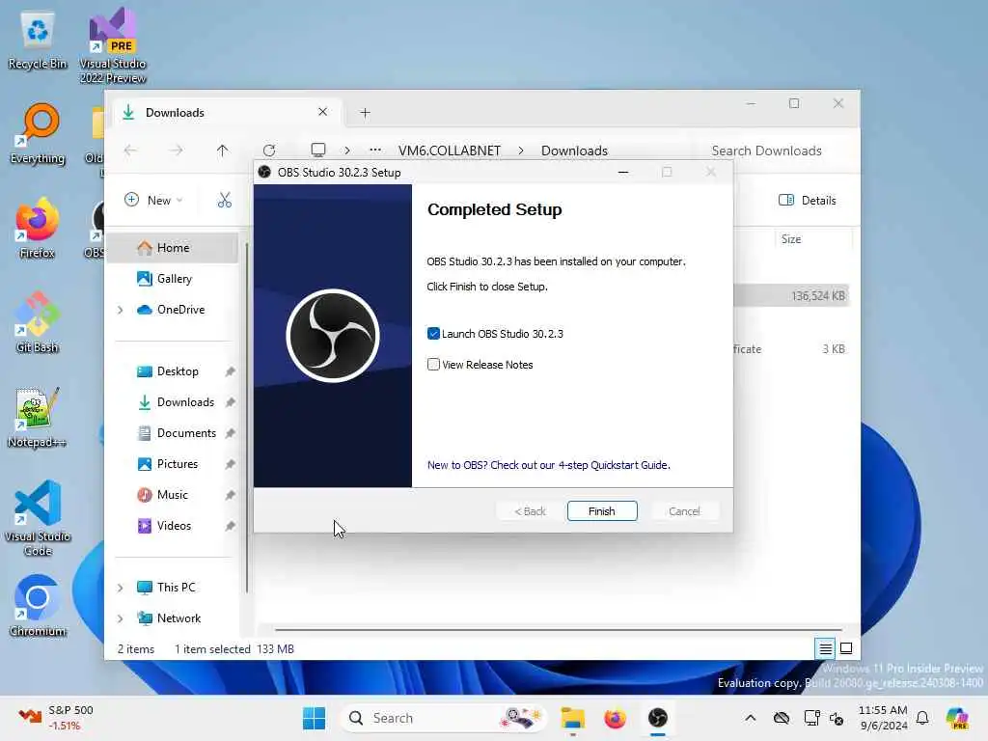Select the 3 KB certificate row
Image resolution: width=988 pixels, height=741 pixels.
click(791, 349)
